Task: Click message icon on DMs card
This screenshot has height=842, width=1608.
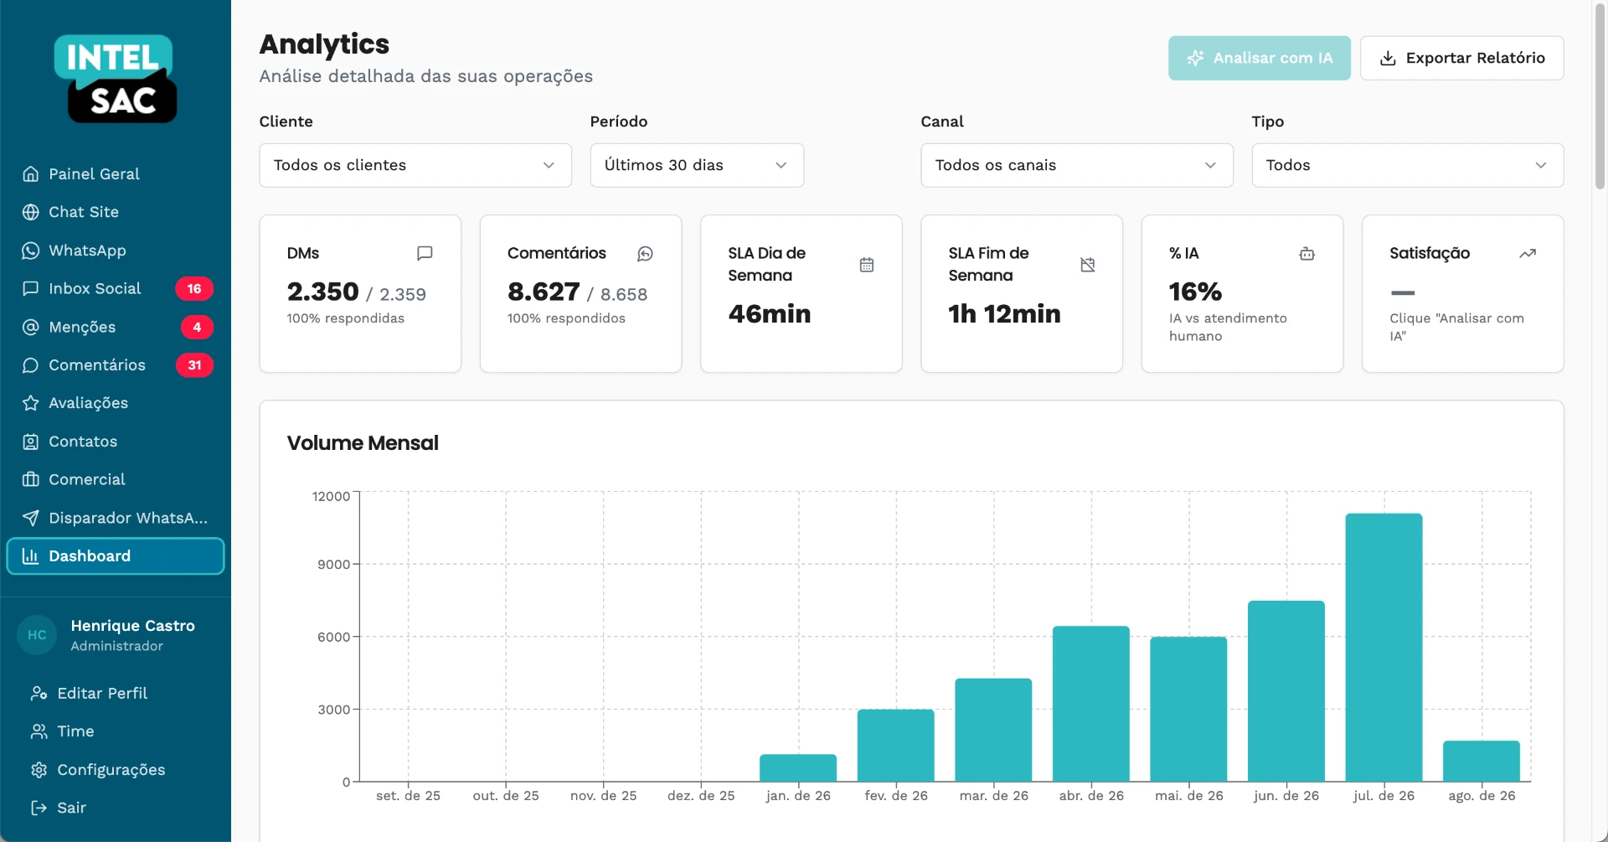Action: click(x=425, y=253)
